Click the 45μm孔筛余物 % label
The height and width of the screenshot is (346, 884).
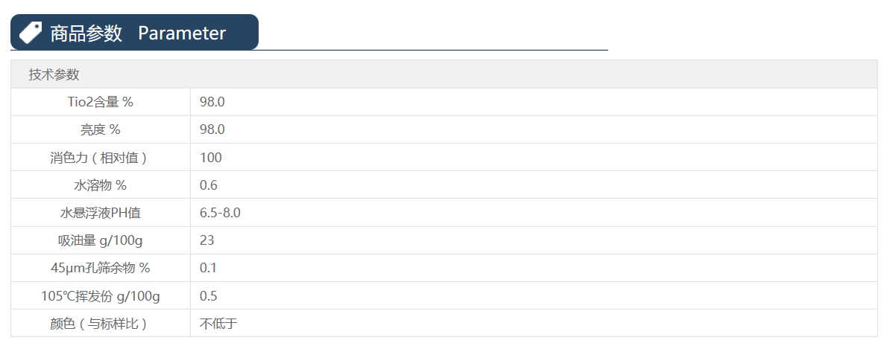point(101,268)
